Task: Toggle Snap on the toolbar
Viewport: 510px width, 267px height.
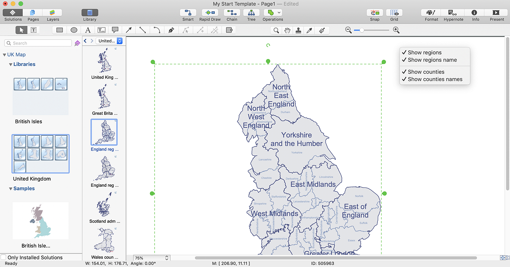Action: [x=375, y=13]
